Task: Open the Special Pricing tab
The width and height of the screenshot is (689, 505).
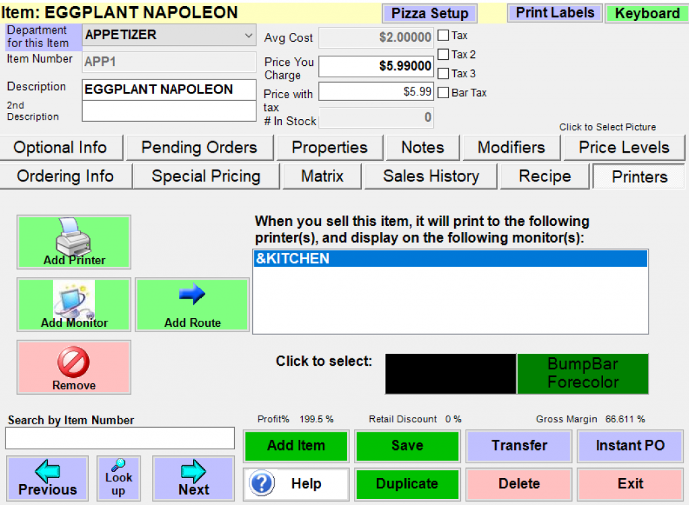Action: (206, 177)
